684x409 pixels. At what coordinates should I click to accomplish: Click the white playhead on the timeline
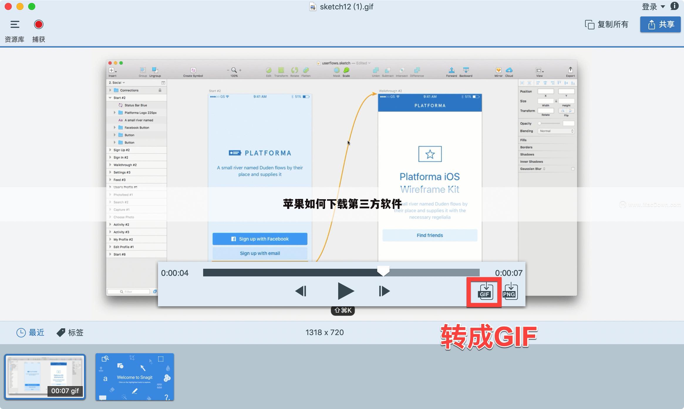pos(383,271)
